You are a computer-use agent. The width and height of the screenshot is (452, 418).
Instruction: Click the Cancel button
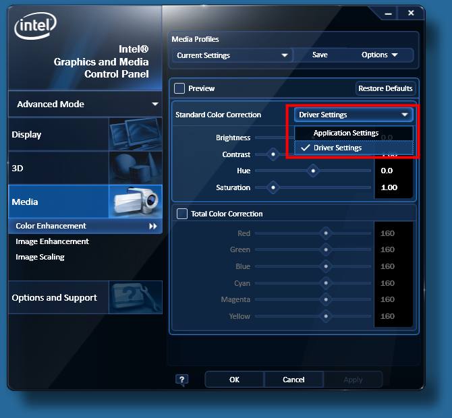(x=293, y=380)
